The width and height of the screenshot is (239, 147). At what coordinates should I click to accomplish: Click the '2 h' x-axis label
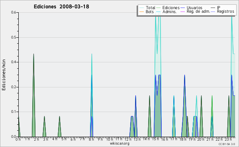[x=36, y=139]
